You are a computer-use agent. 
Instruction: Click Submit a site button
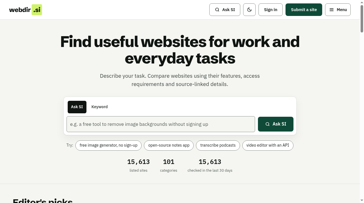click(x=304, y=10)
